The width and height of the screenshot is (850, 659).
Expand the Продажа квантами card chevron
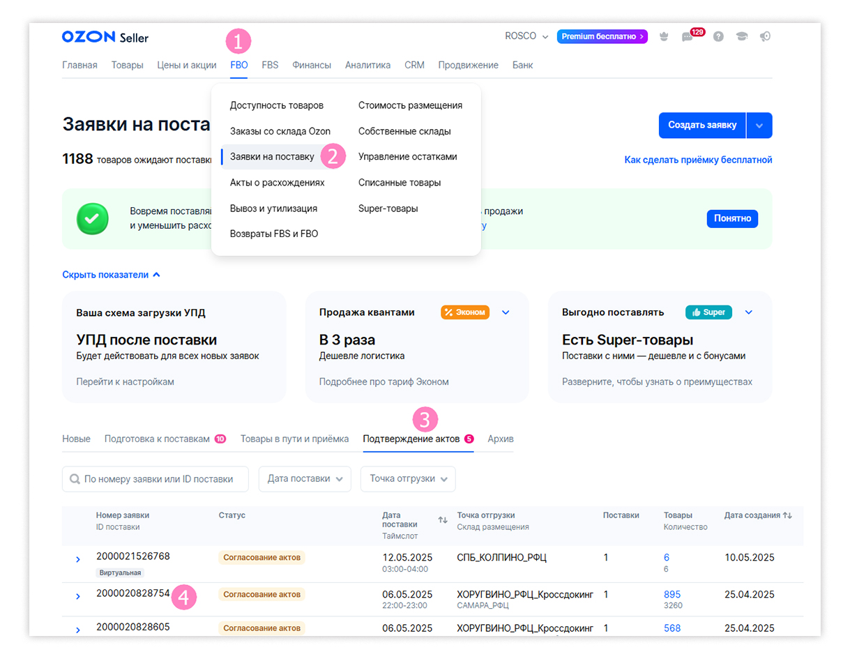pyautogui.click(x=506, y=312)
